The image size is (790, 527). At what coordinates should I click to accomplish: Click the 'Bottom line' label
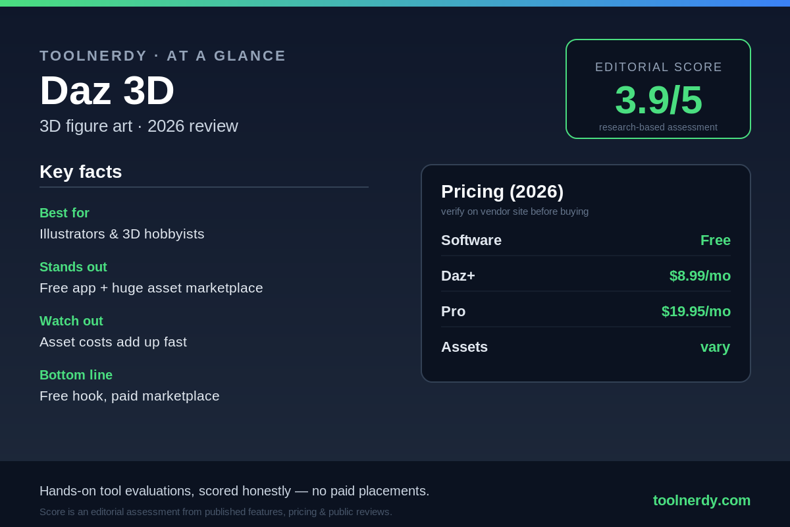[x=76, y=375]
